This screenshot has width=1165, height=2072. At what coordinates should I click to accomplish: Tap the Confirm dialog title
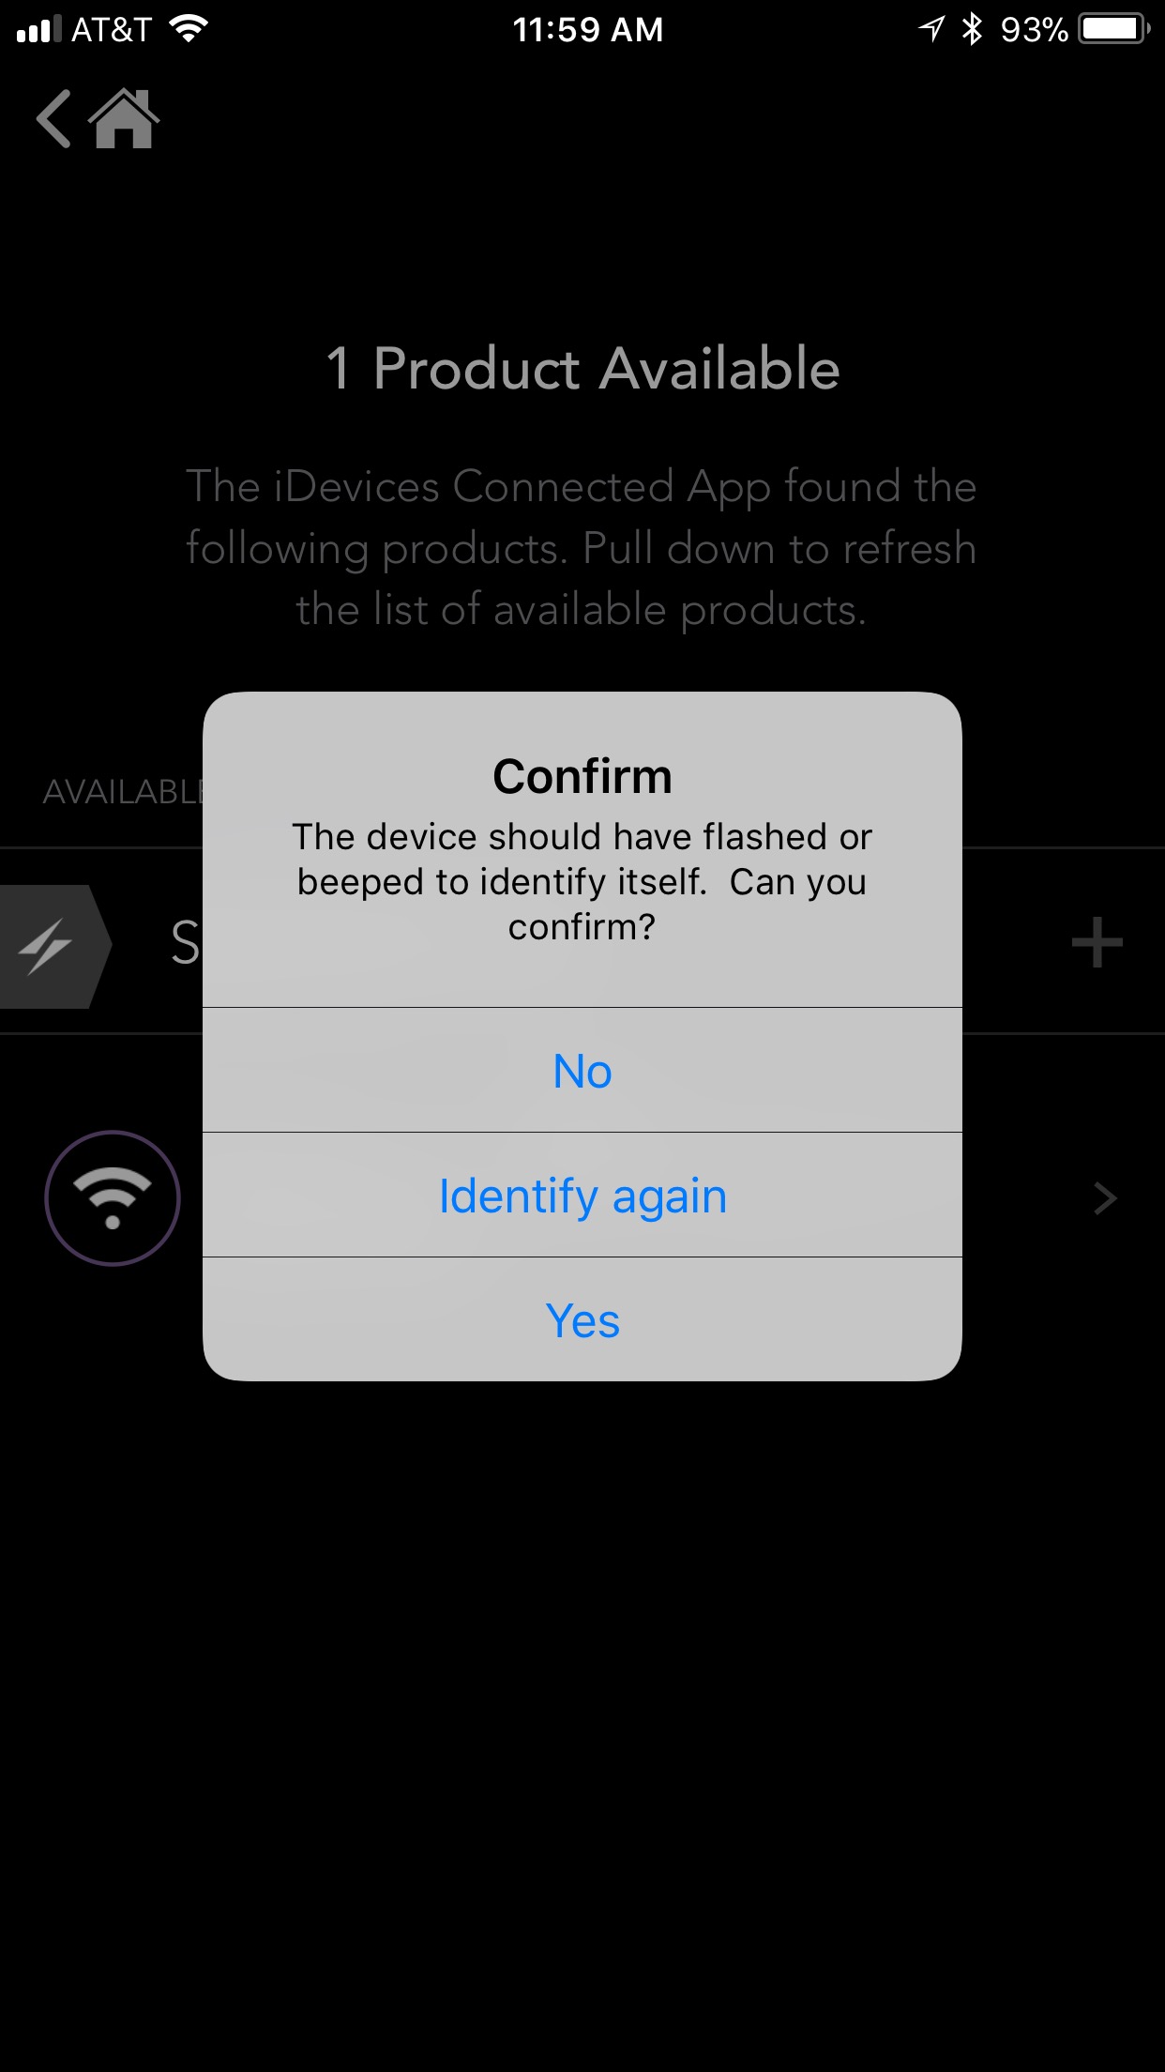coord(582,776)
